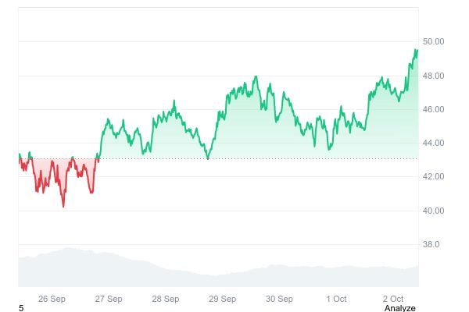469x312 pixels.
Task: Click the 42.00 price axis label
Action: point(433,177)
